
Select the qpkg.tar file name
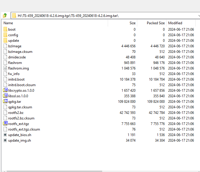tap(15, 102)
